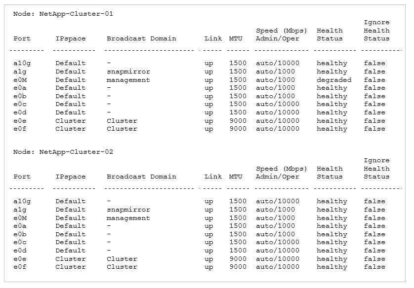
Task: Click MTU 9000 for e0f on Cluster-02
Action: (238, 267)
